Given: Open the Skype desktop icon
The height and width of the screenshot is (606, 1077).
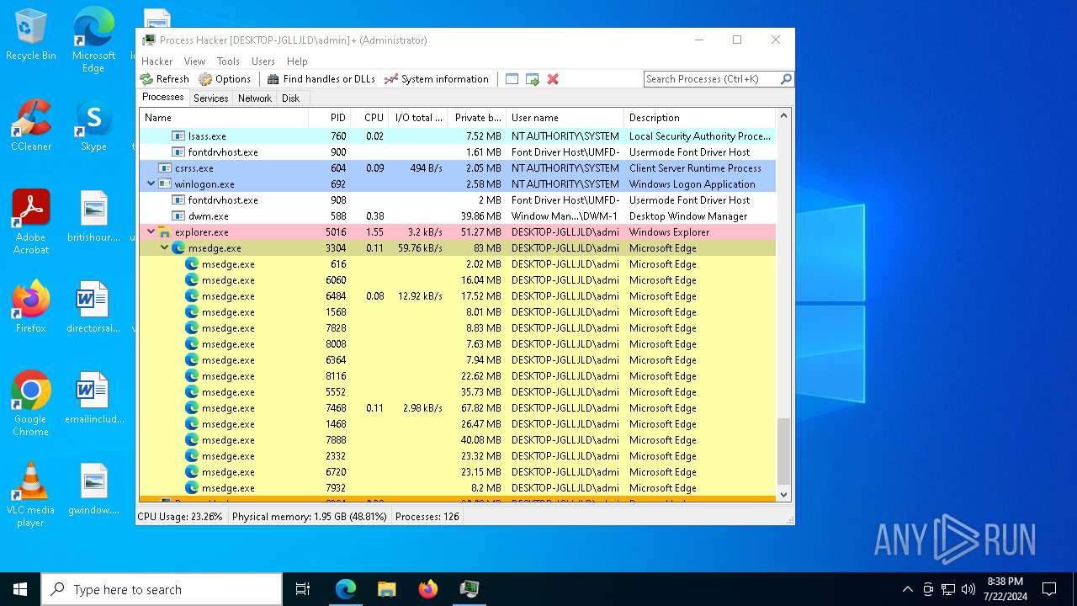Looking at the screenshot, I should pyautogui.click(x=93, y=126).
